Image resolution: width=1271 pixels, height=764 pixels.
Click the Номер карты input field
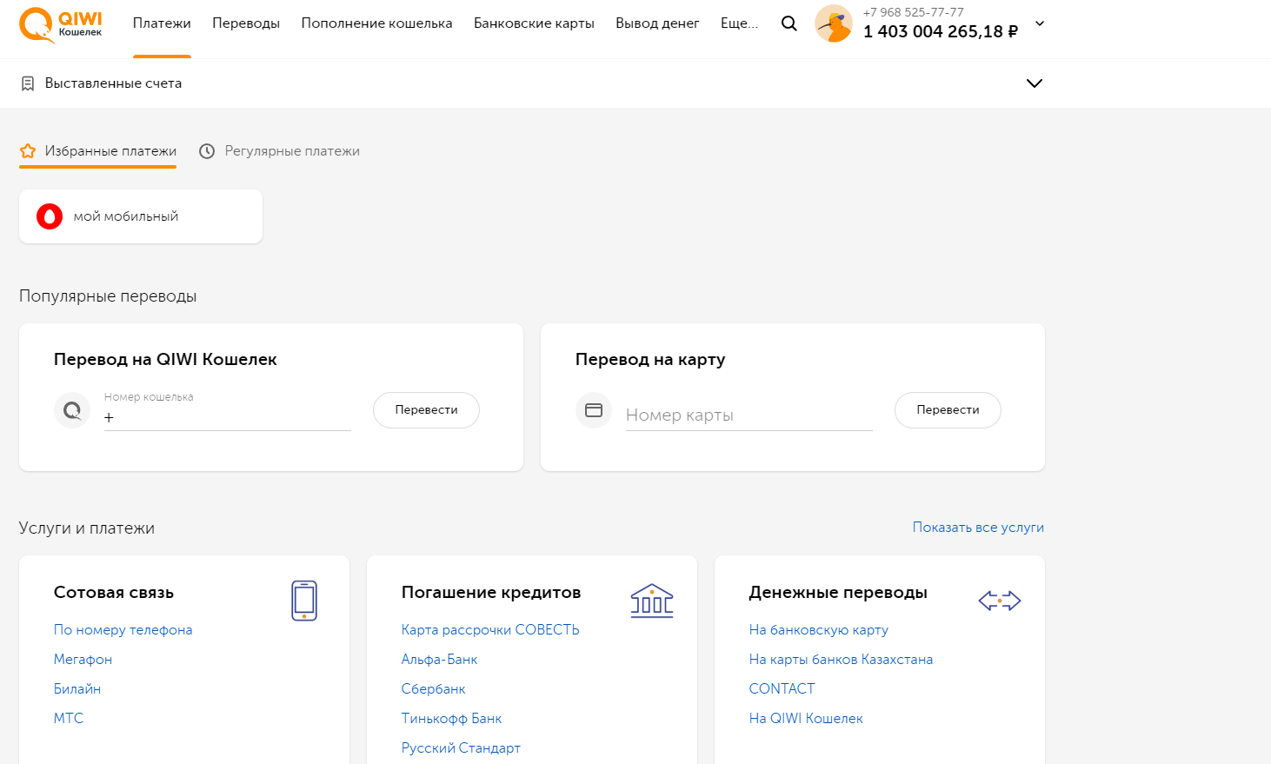(x=749, y=415)
